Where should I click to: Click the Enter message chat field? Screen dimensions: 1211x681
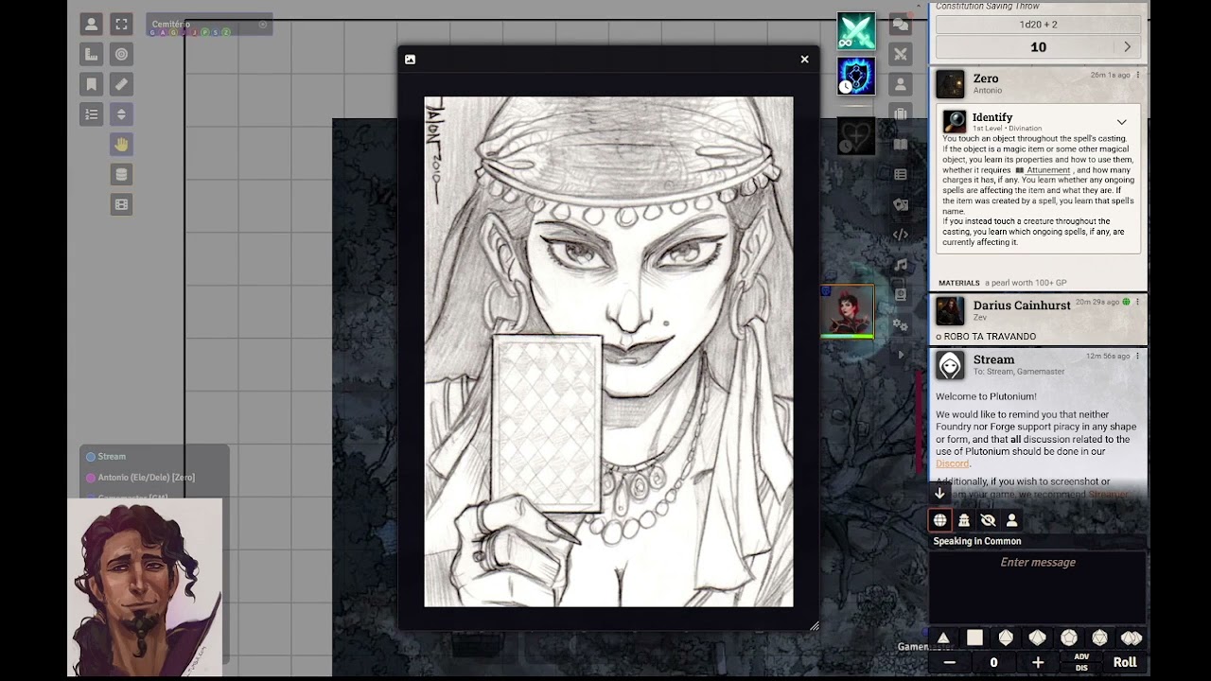(x=1038, y=587)
